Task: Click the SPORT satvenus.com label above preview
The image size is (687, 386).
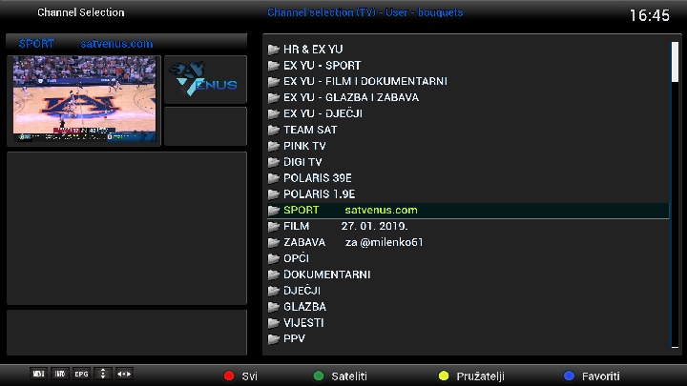Action: coord(86,44)
